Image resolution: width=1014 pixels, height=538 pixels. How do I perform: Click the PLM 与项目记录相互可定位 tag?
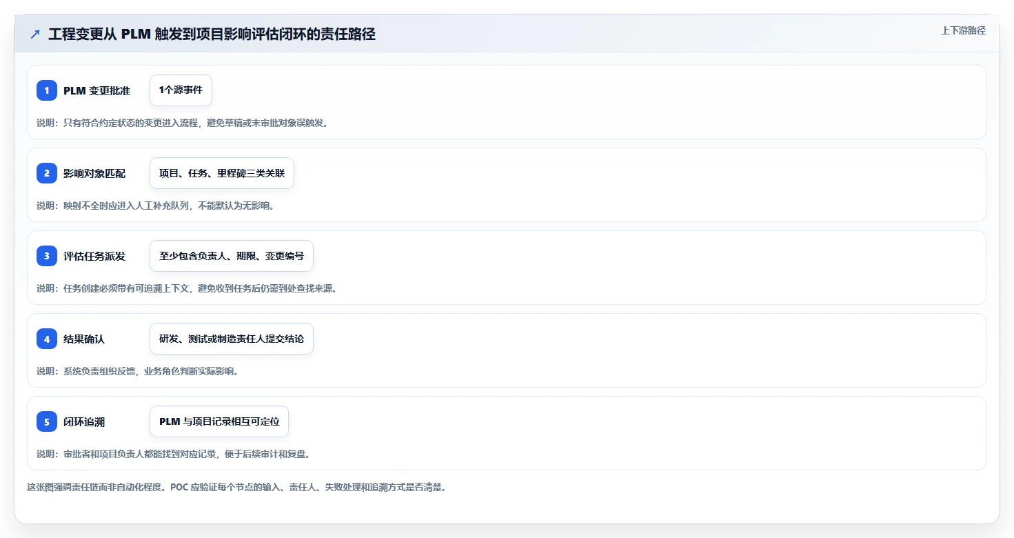pyautogui.click(x=219, y=421)
